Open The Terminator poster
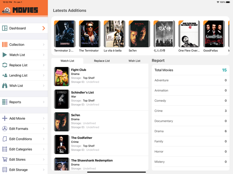 [x=90, y=34]
